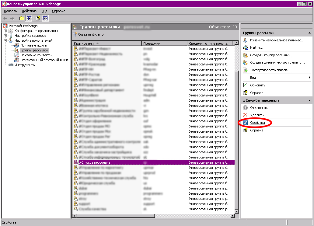
Task: Click the Экспортировать список icon
Action: (x=245, y=70)
